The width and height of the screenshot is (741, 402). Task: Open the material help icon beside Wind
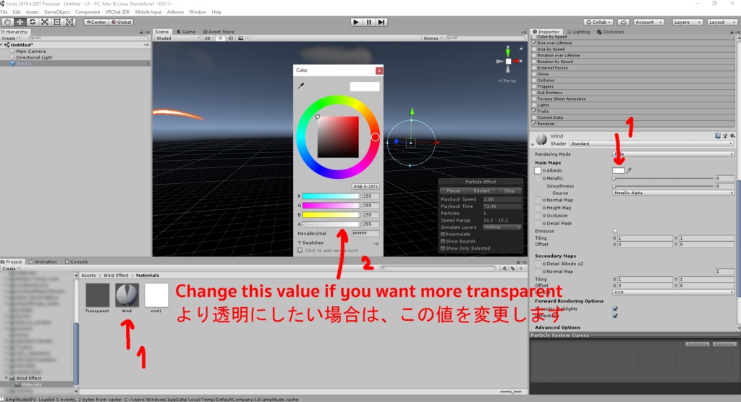click(x=718, y=135)
